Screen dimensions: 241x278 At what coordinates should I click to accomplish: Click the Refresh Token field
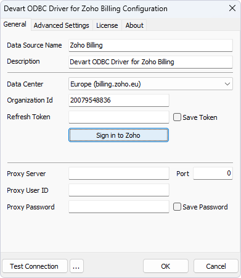pos(119,117)
